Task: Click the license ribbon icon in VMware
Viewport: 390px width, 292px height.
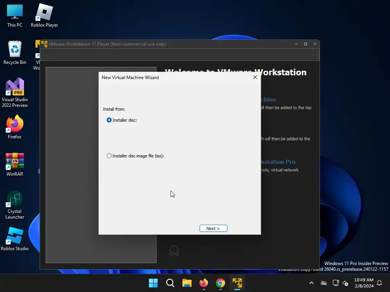Action: tap(174, 251)
